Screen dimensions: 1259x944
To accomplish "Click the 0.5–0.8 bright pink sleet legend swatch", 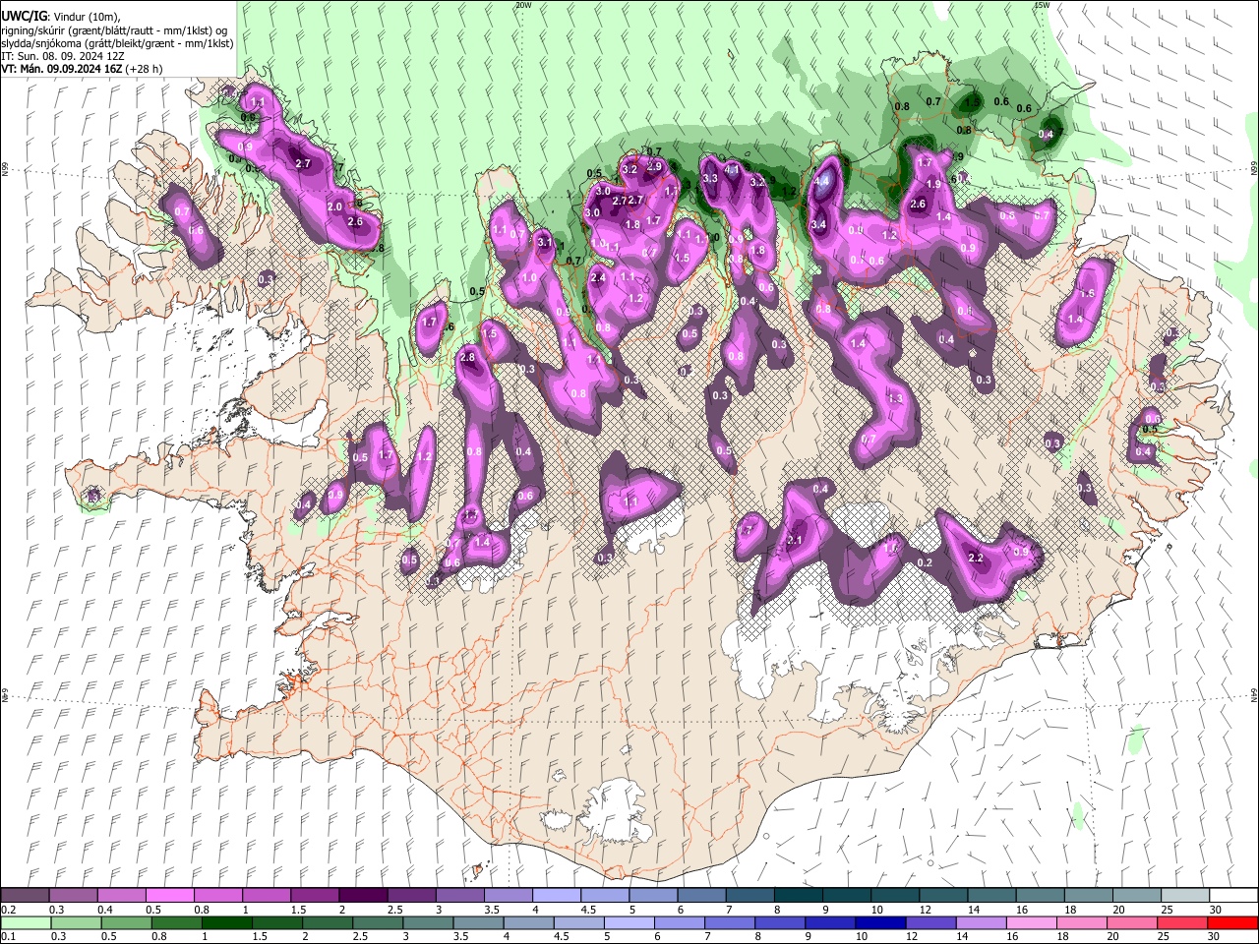I will coord(169,895).
